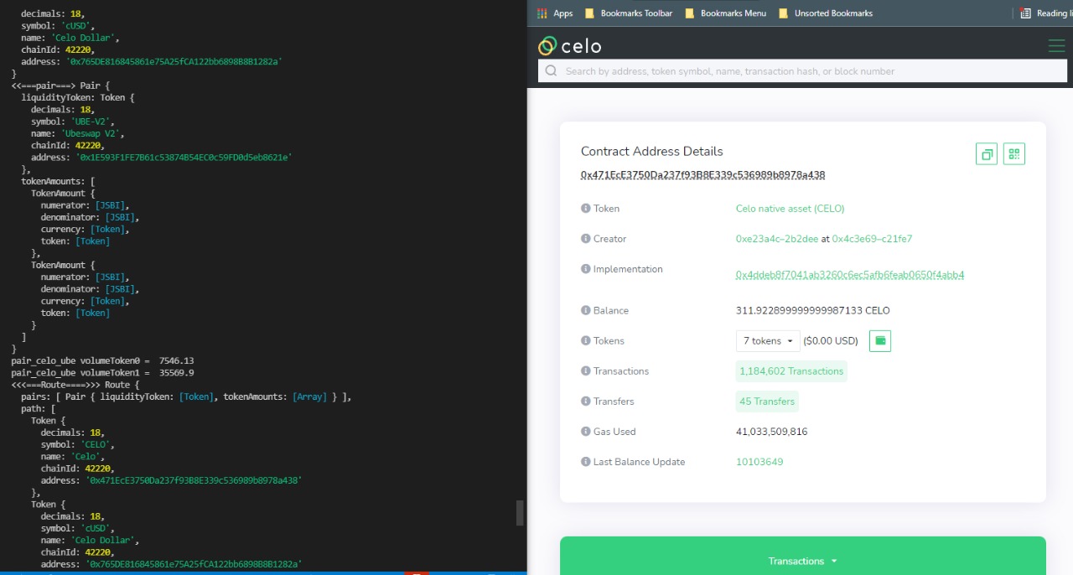1073x575 pixels.
Task: Click the info icon next to Creator
Action: click(585, 238)
